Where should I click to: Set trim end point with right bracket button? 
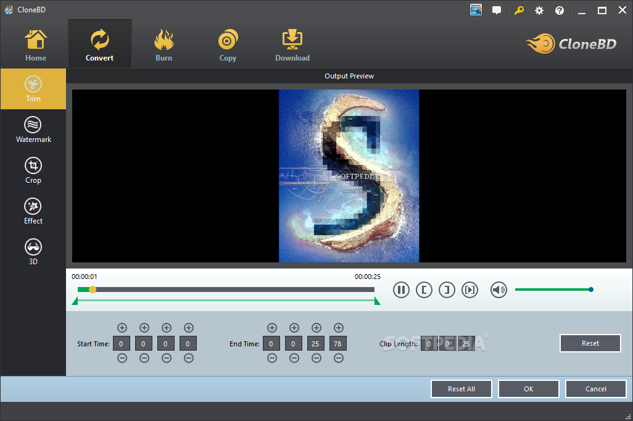(447, 290)
